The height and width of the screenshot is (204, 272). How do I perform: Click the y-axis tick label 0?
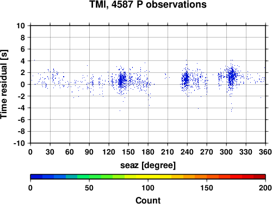pyautogui.click(x=23, y=84)
